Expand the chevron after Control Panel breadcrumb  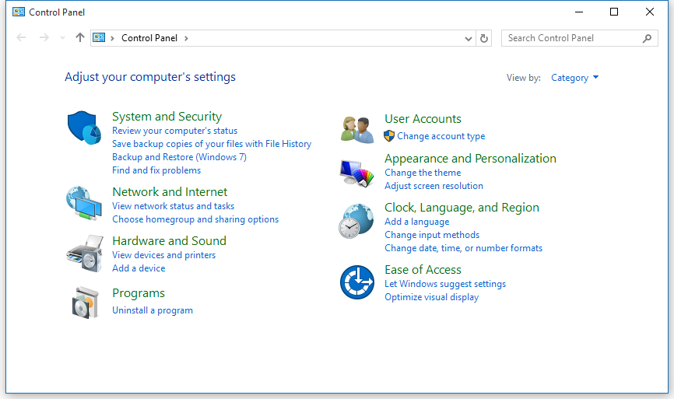click(x=187, y=38)
